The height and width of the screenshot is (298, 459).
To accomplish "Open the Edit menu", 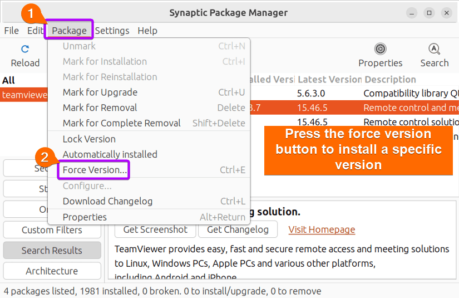I will pyautogui.click(x=35, y=31).
